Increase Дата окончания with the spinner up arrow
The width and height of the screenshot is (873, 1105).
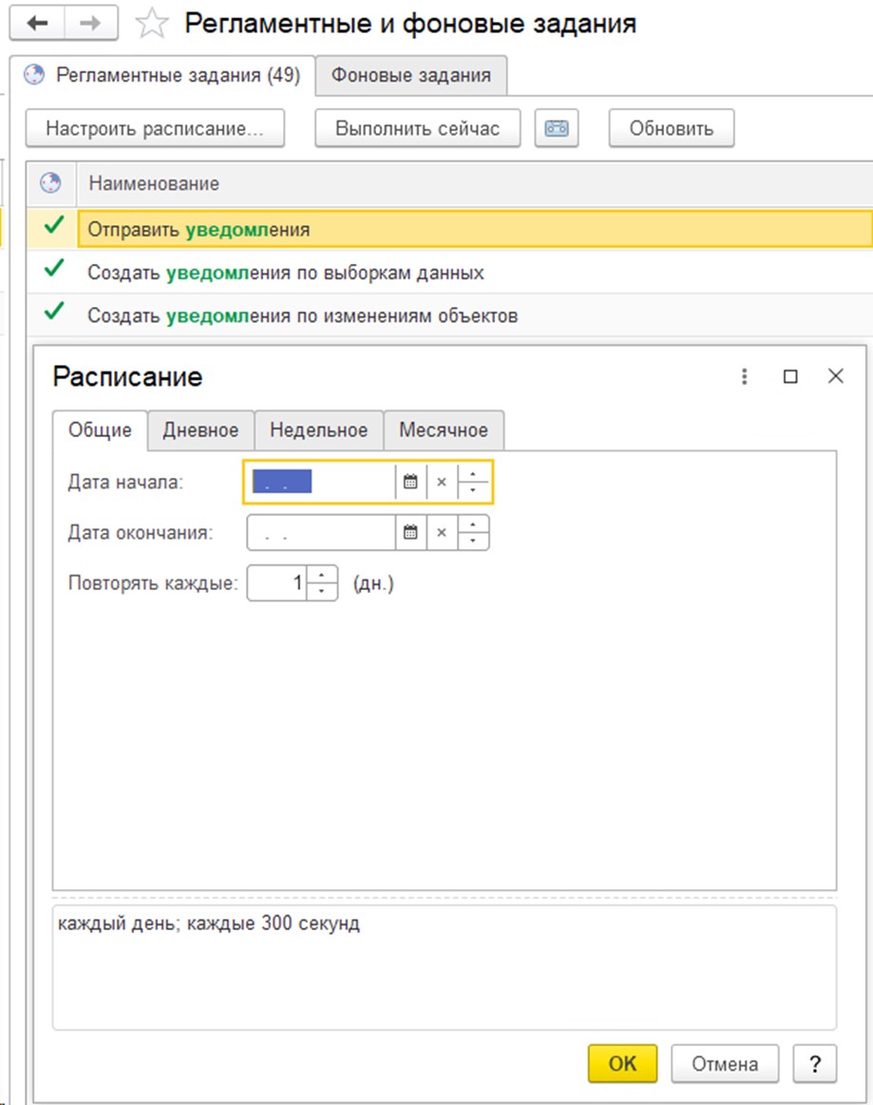coord(473,524)
